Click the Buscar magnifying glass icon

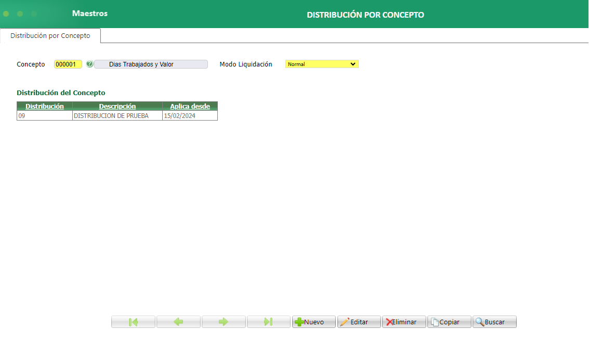point(479,321)
